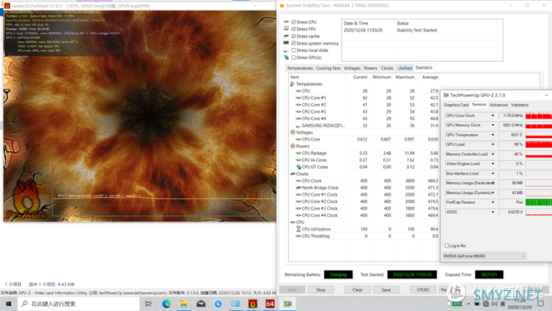Enable Stress local disks checkbox
The width and height of the screenshot is (552, 311).
(x=294, y=50)
